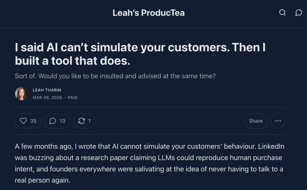The image size is (307, 190).
Task: Like the post with the heart icon
Action: [24, 121]
